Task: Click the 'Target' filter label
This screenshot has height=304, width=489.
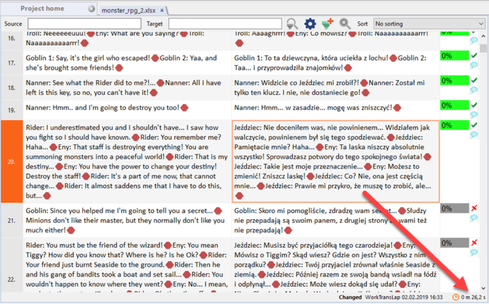Action: pos(155,24)
